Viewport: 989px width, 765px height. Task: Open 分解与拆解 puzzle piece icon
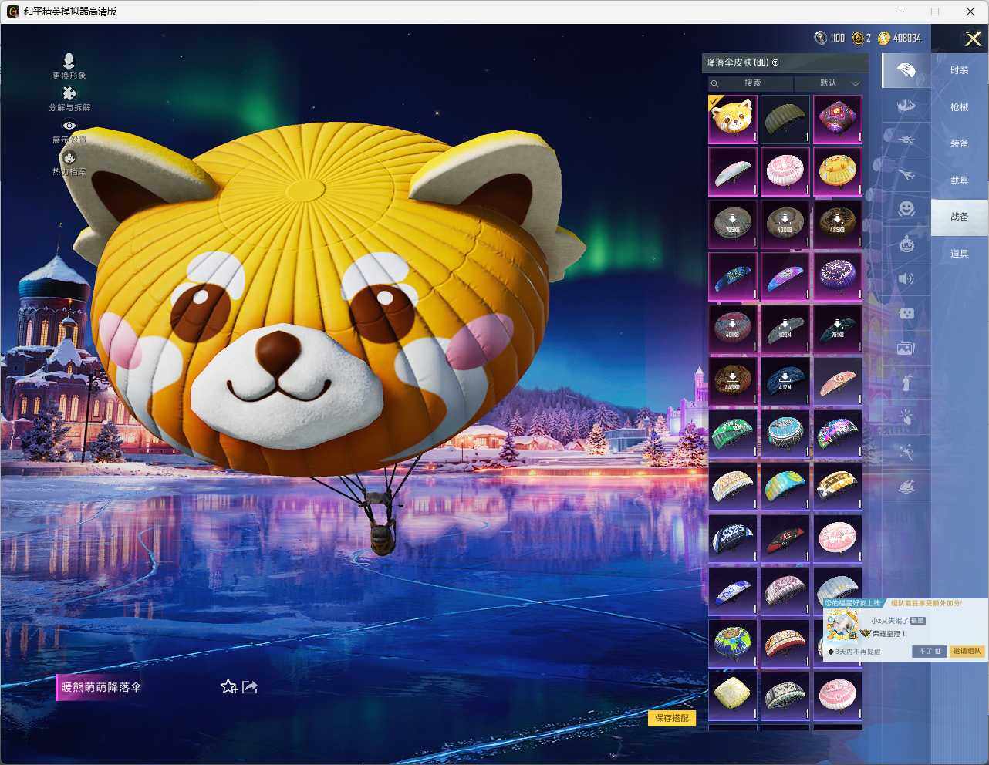[69, 94]
